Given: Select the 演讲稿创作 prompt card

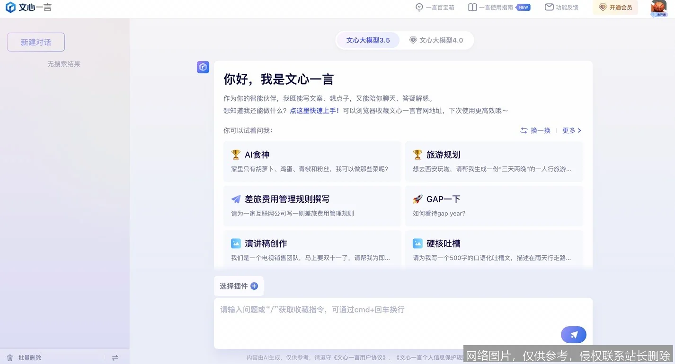Looking at the screenshot, I should pyautogui.click(x=312, y=249).
